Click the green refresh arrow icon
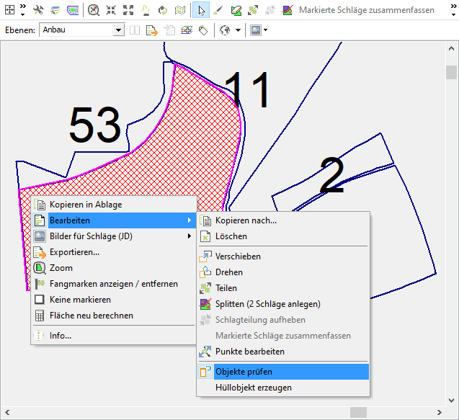Viewport: 459px width, 420px height. pyautogui.click(x=163, y=10)
